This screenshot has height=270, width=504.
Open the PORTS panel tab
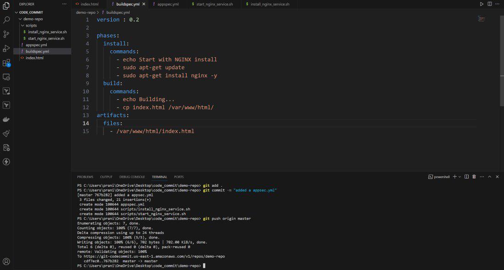[179, 177]
